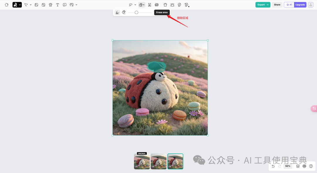Screen dimensions: 317x173
Task: Select the image Frame tool
Action: point(36,5)
